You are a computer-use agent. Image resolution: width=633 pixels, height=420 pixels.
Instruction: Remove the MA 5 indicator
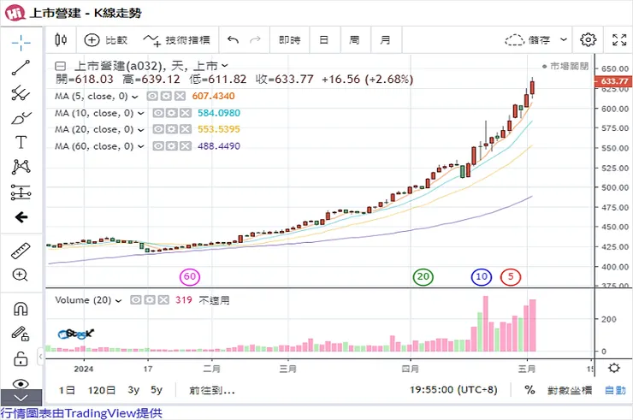tap(180, 96)
